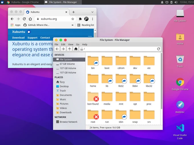The width and height of the screenshot is (194, 145).
Task: Select Downloads in the Places sidebar
Action: coord(69,112)
